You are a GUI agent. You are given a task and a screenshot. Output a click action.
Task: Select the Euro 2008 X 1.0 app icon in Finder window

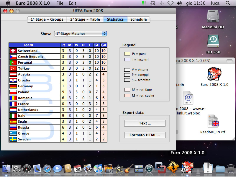coord(214,74)
